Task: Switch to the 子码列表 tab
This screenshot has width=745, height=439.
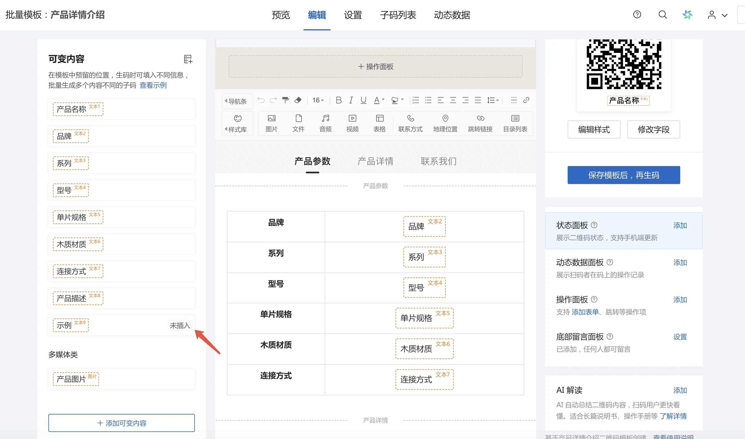Action: pos(398,15)
